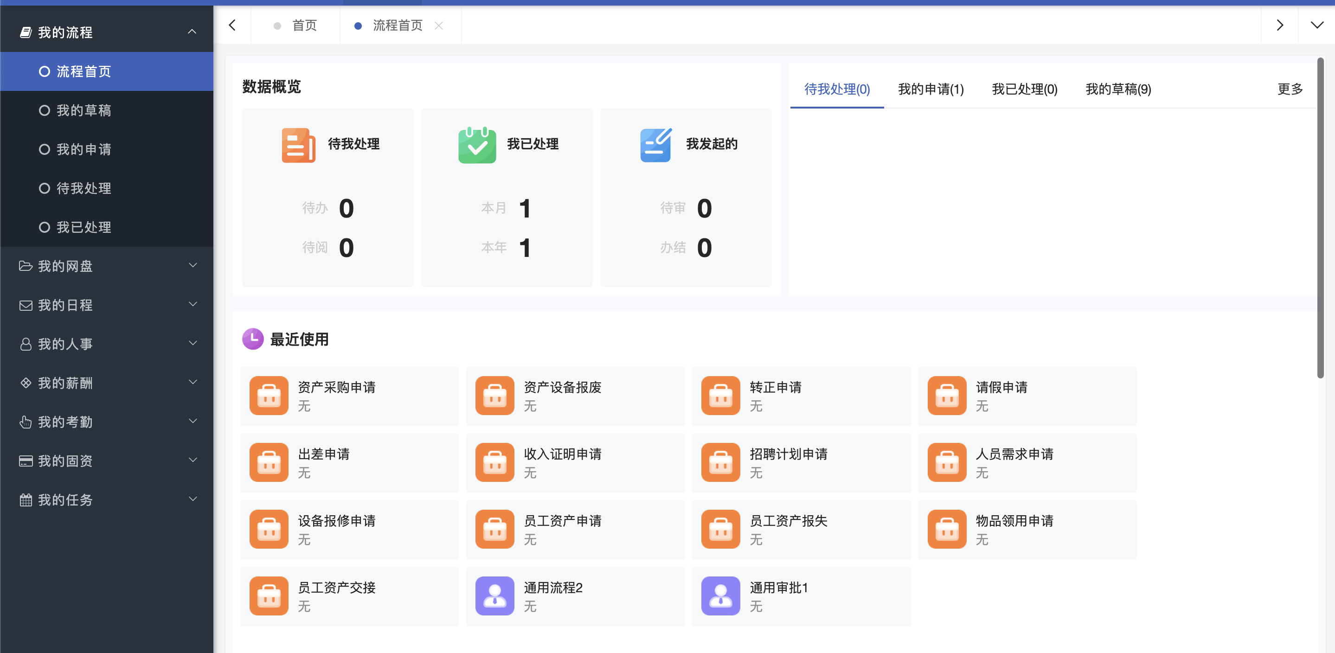This screenshot has height=653, width=1335.
Task: Open the 人员需求申请 briefcase icon
Action: (x=947, y=462)
